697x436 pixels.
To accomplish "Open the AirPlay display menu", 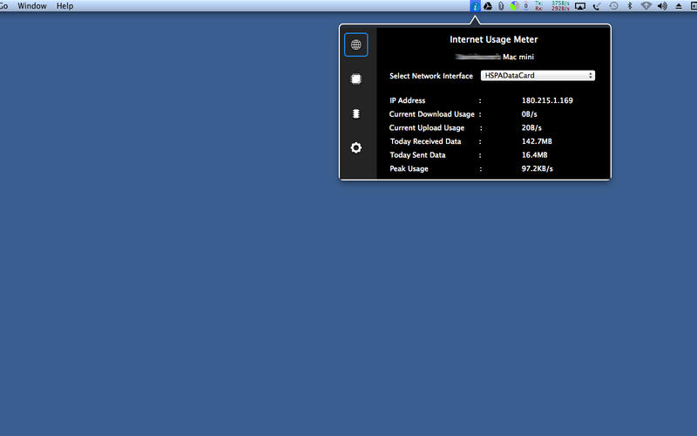I will pyautogui.click(x=580, y=6).
